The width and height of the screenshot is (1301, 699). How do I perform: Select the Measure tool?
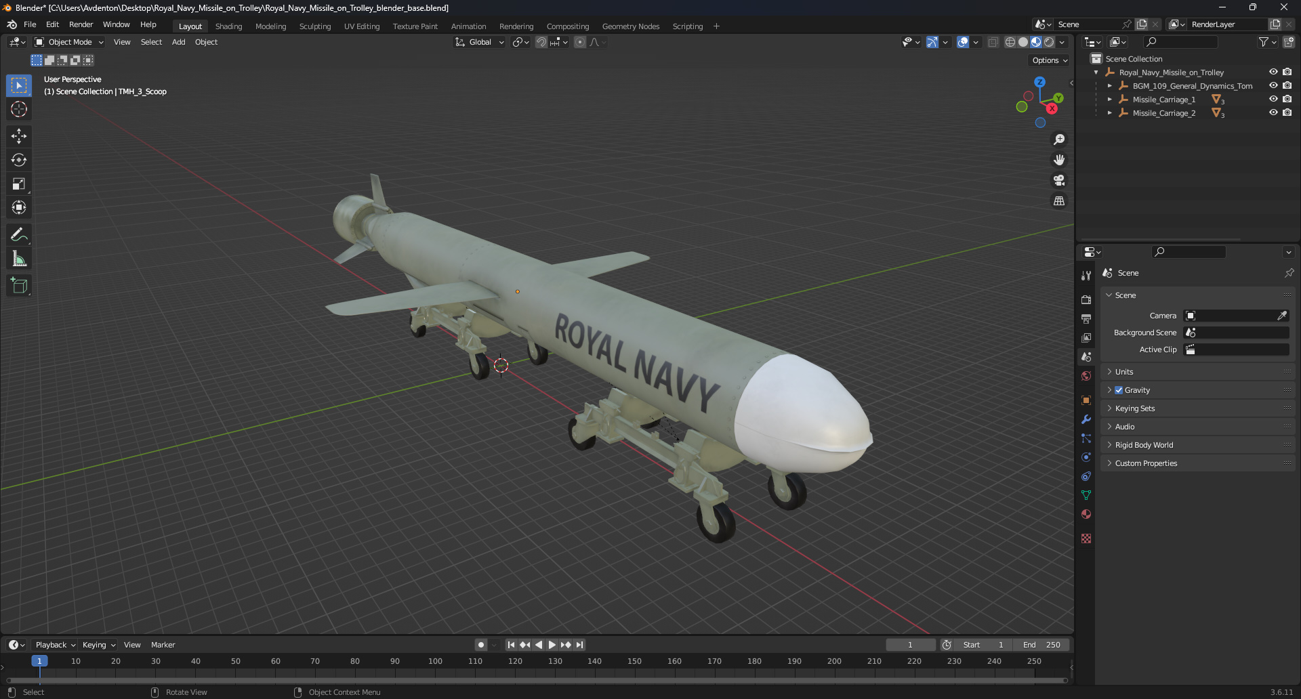[19, 259]
